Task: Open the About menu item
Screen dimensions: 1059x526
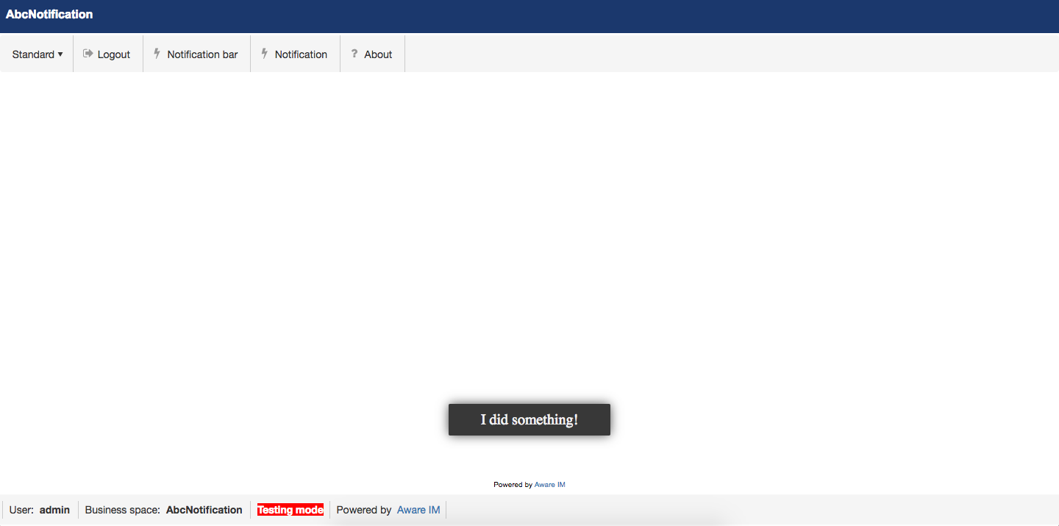Action: tap(372, 54)
